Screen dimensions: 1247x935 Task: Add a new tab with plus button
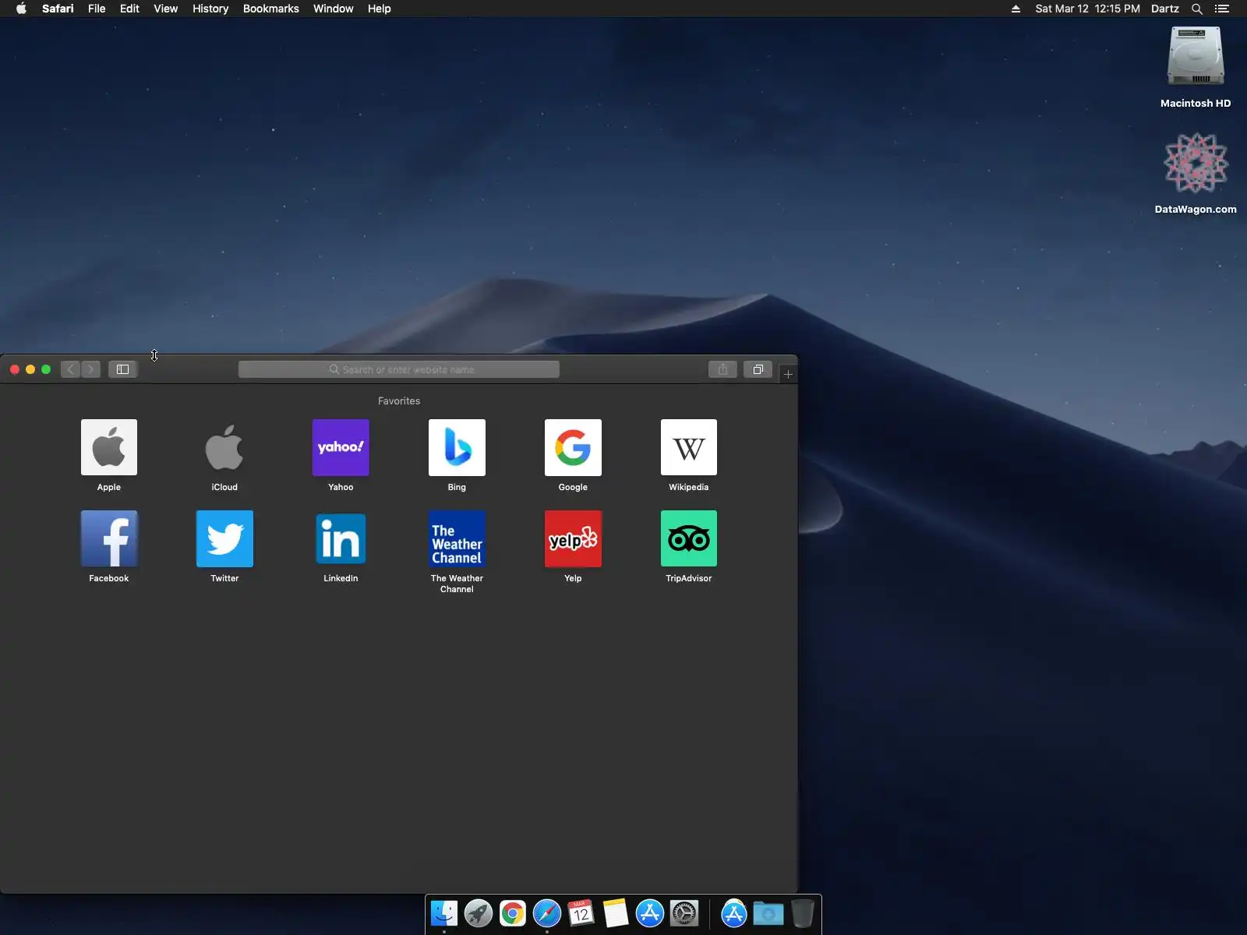tap(788, 374)
